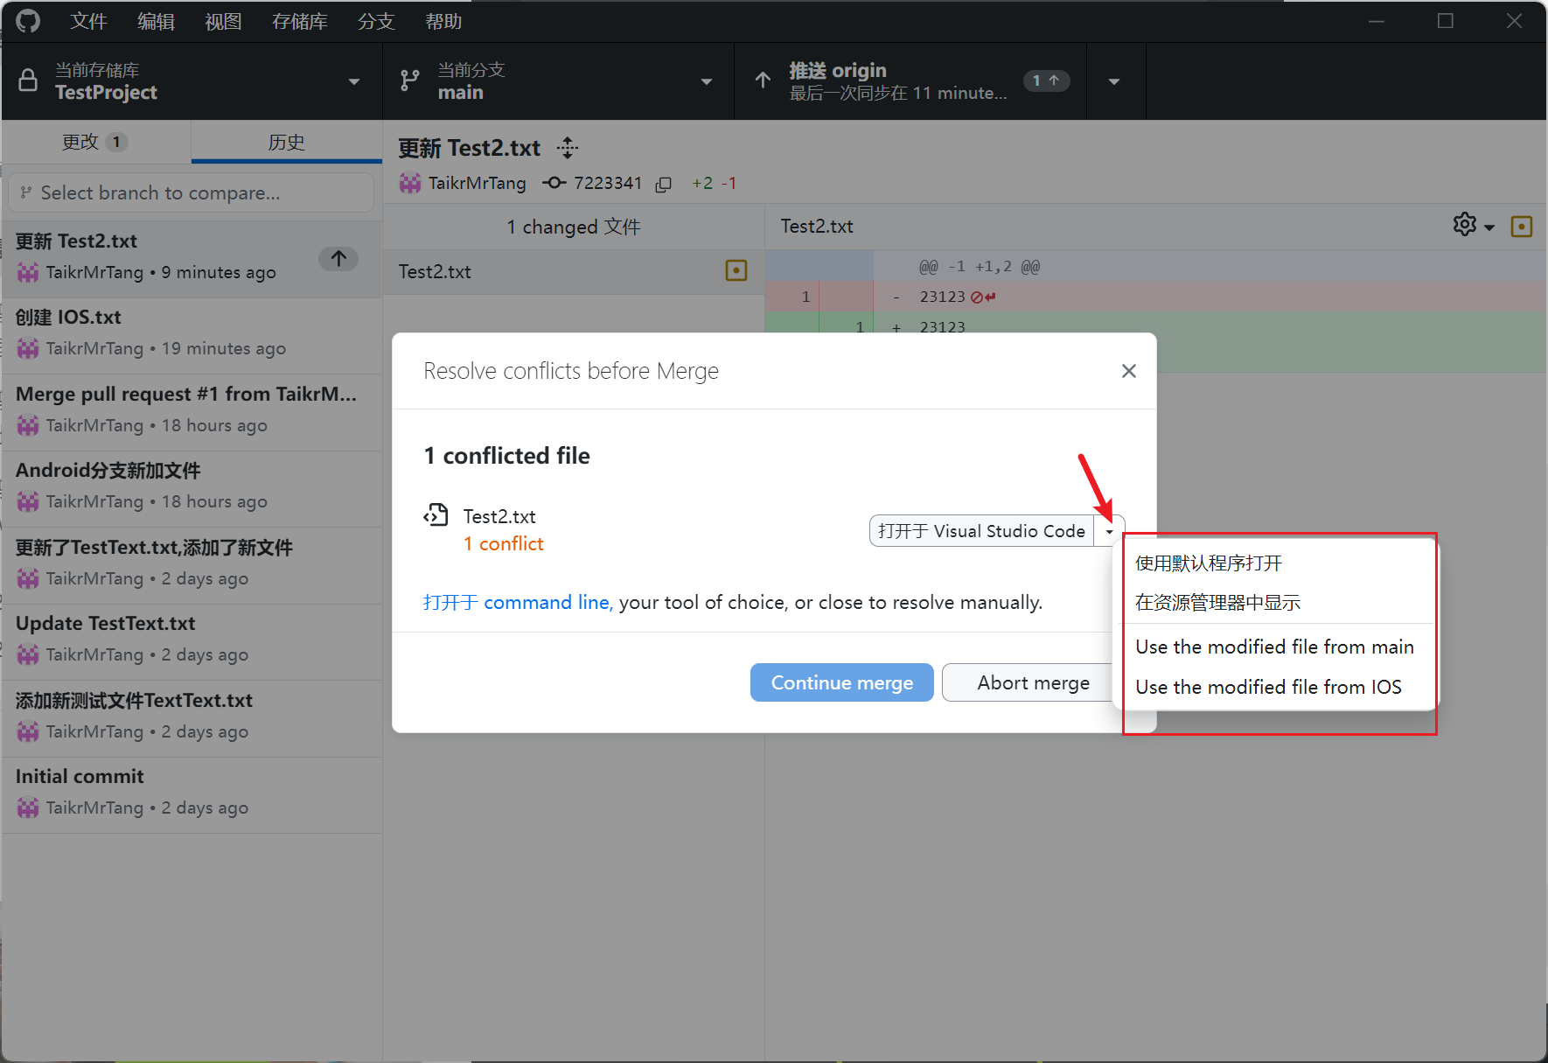The height and width of the screenshot is (1063, 1548).
Task: Click commit SHA 7223341
Action: click(x=608, y=183)
